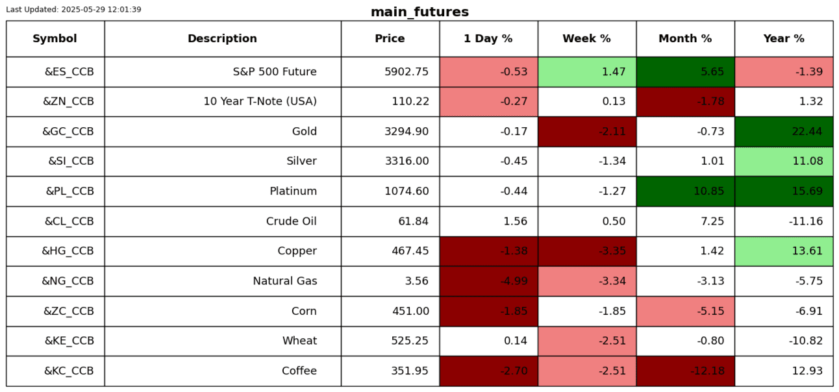Click the Silver price 3316.00 cell

(x=390, y=162)
